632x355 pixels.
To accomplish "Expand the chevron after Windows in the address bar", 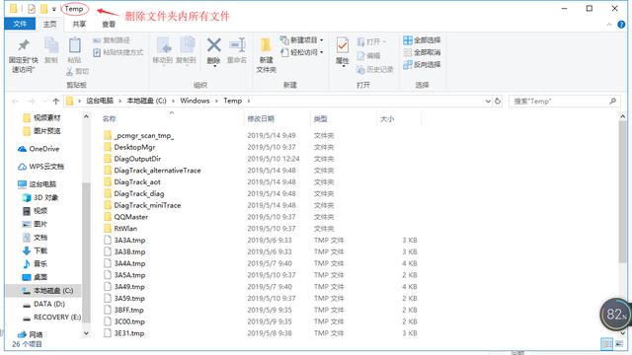I will 217,101.
